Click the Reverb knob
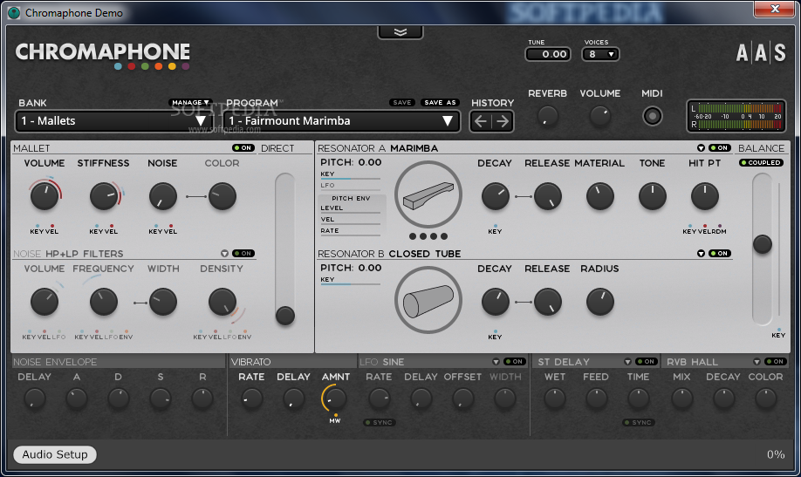 click(548, 117)
